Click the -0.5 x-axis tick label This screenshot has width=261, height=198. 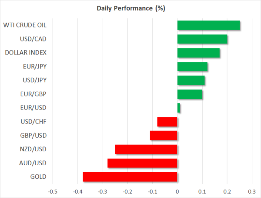52,191
